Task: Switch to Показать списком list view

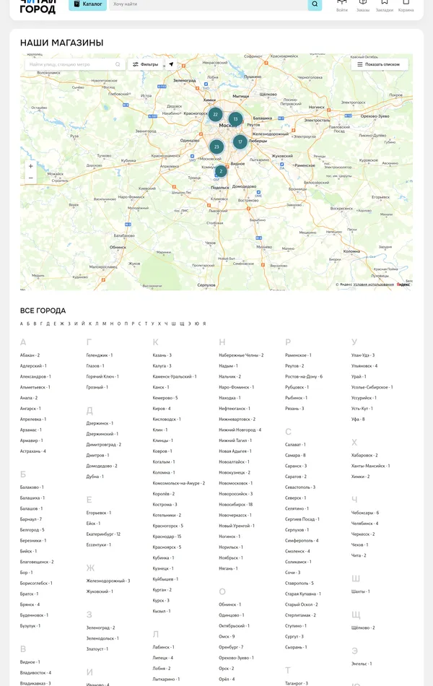Action: point(380,64)
